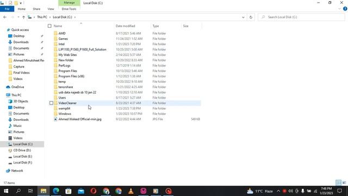Open the File menu

click(x=7, y=9)
